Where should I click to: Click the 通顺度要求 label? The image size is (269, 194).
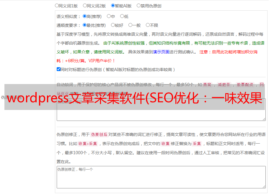click(69, 25)
